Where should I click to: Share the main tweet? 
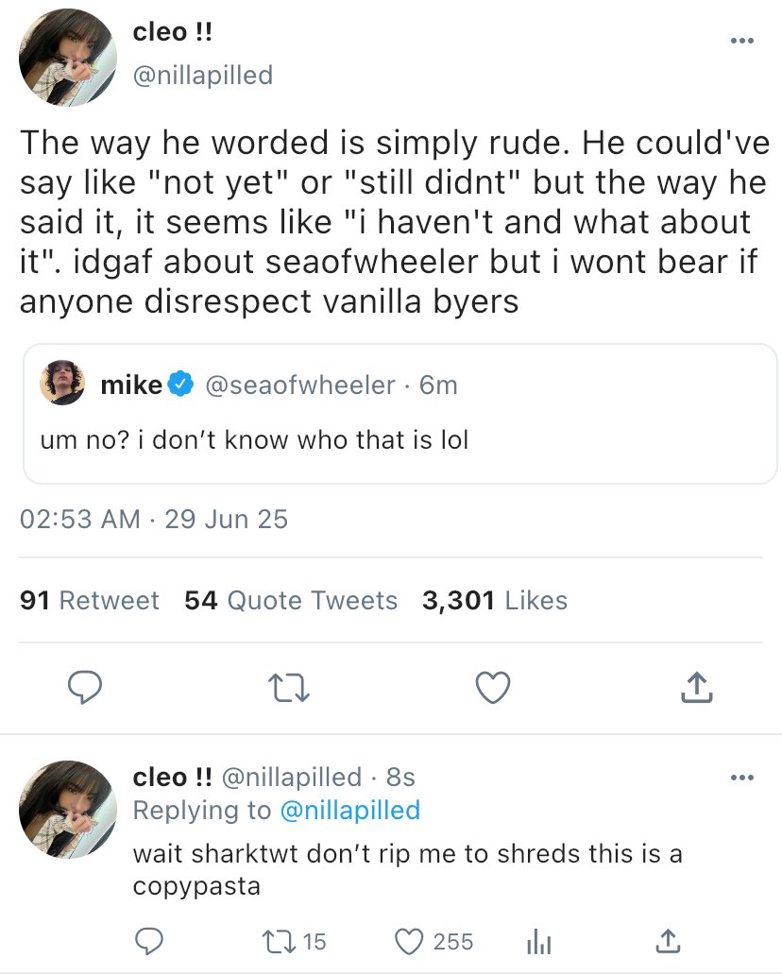point(696,689)
